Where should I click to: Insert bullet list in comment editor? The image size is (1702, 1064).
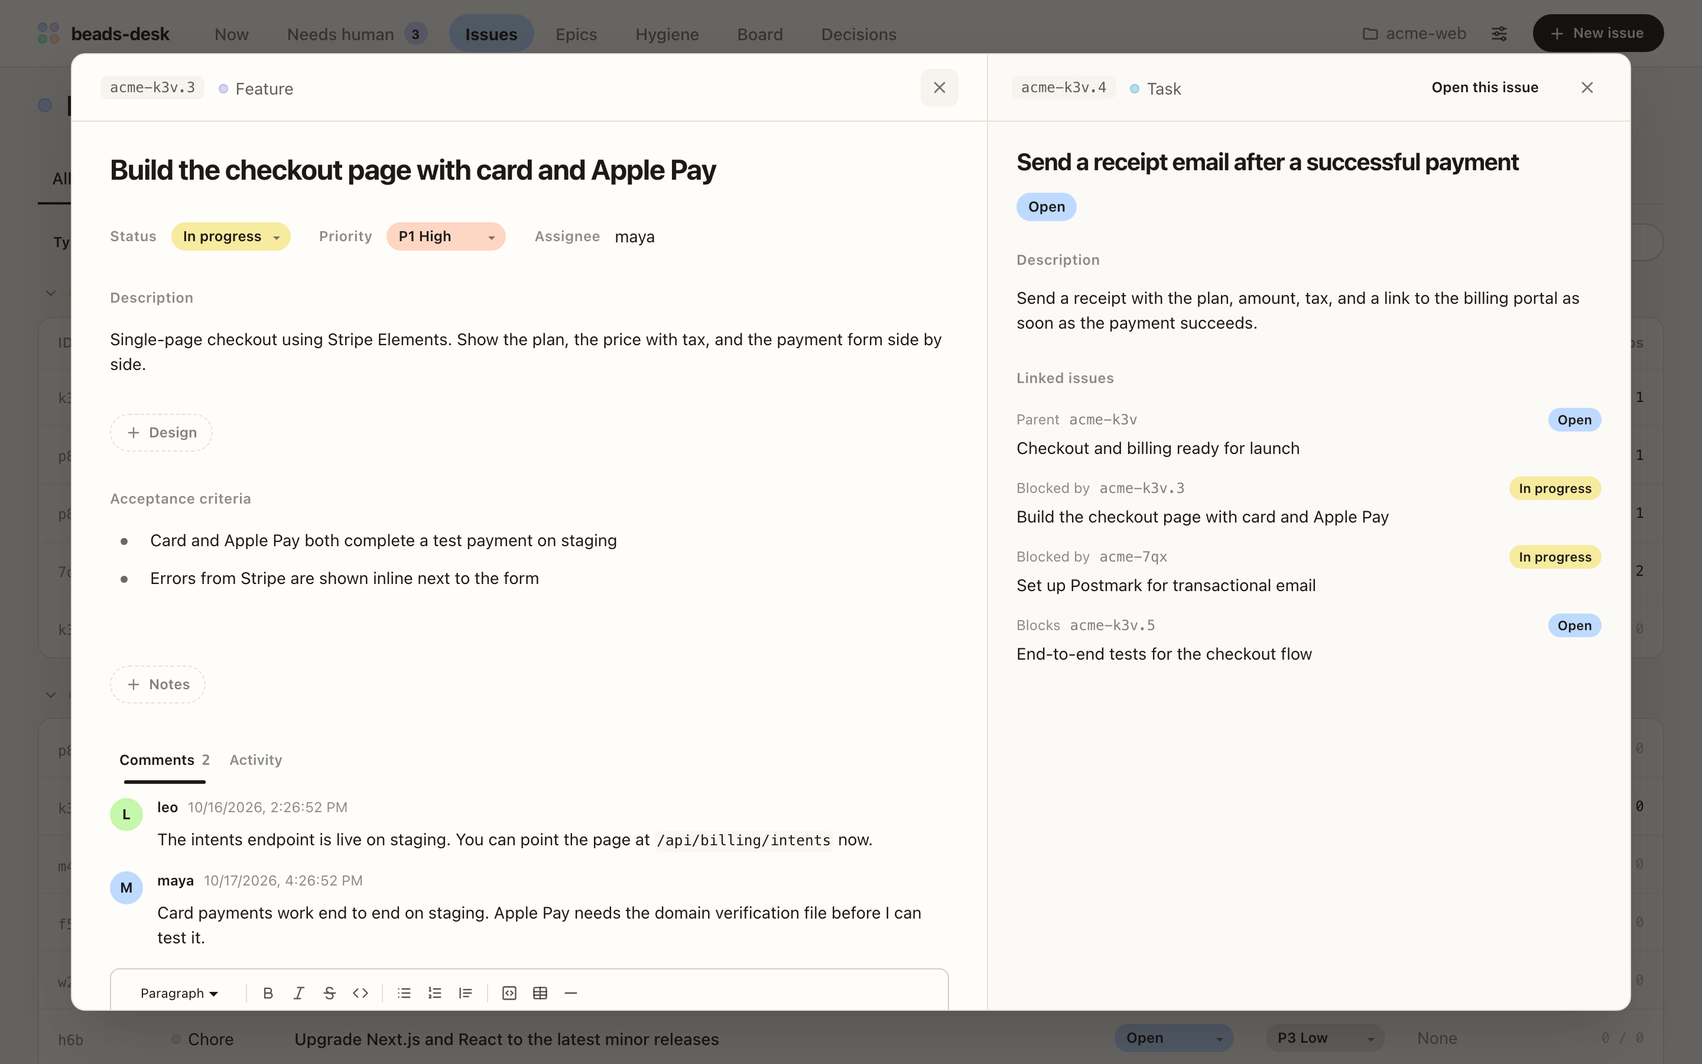[404, 993]
